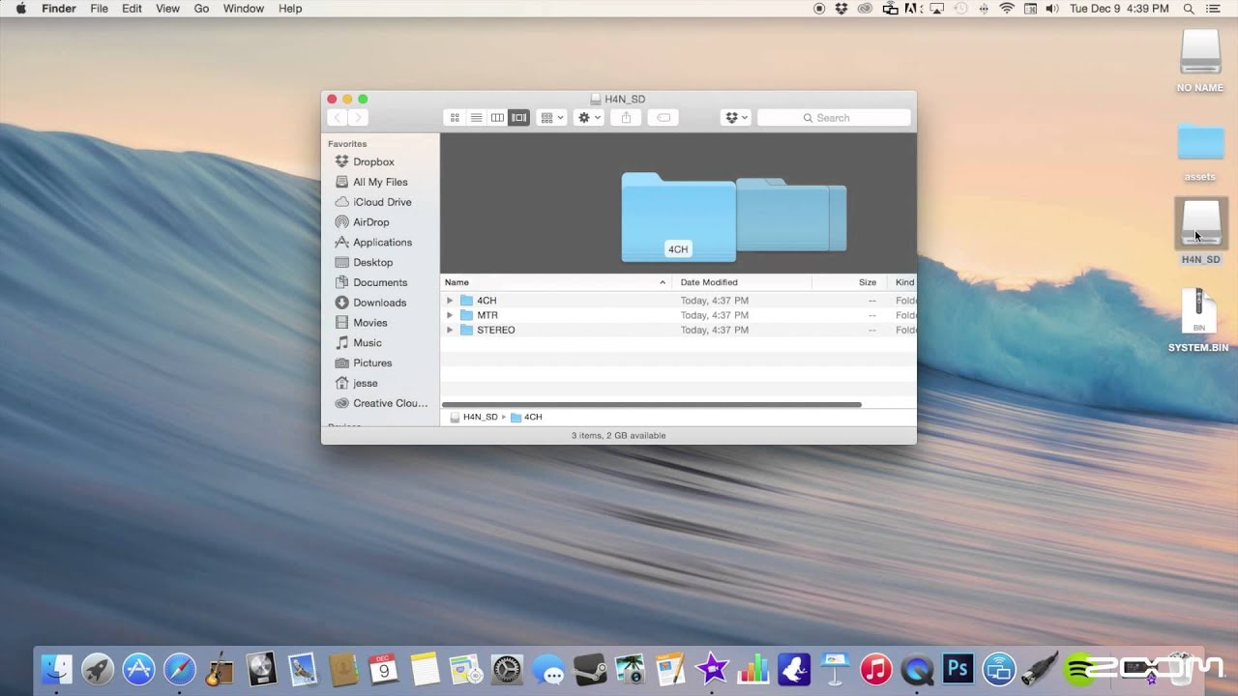Open the App Store from Dock
The height and width of the screenshot is (696, 1238).
(x=138, y=668)
